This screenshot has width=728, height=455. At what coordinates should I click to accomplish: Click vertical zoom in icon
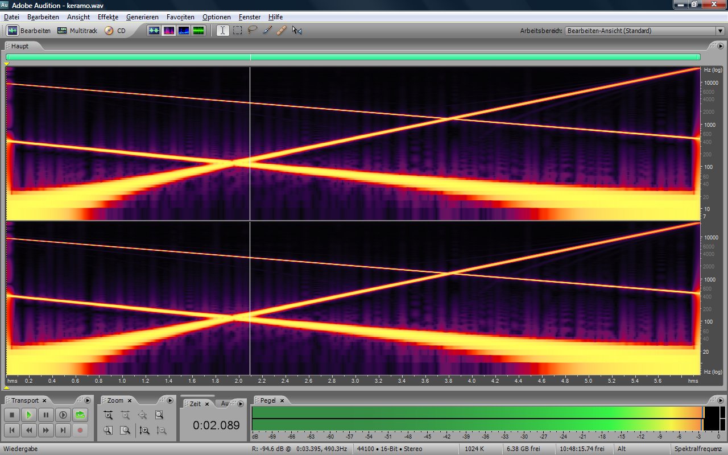tap(144, 431)
